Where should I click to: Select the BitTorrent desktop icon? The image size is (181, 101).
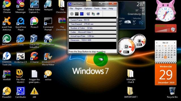[7, 40]
